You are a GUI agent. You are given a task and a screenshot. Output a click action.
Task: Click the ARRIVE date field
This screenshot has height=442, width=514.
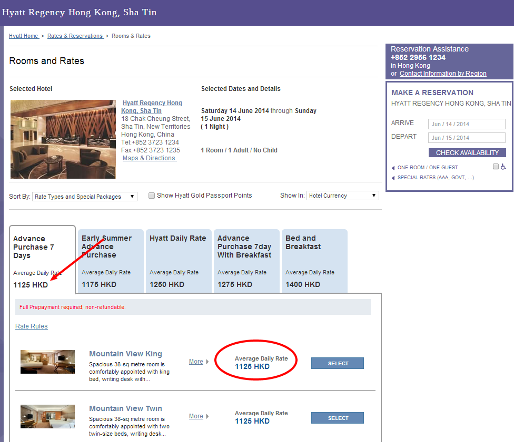click(x=467, y=124)
